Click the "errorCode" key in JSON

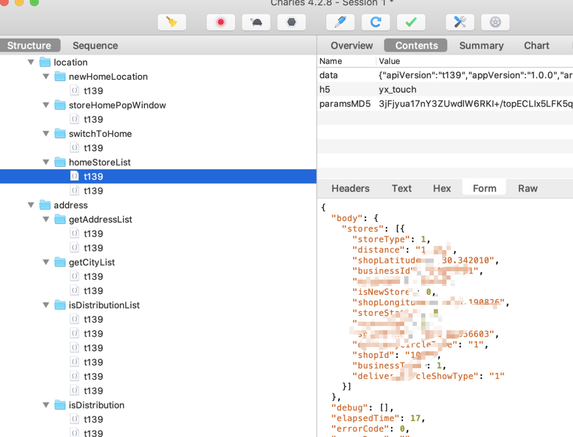[x=360, y=429]
